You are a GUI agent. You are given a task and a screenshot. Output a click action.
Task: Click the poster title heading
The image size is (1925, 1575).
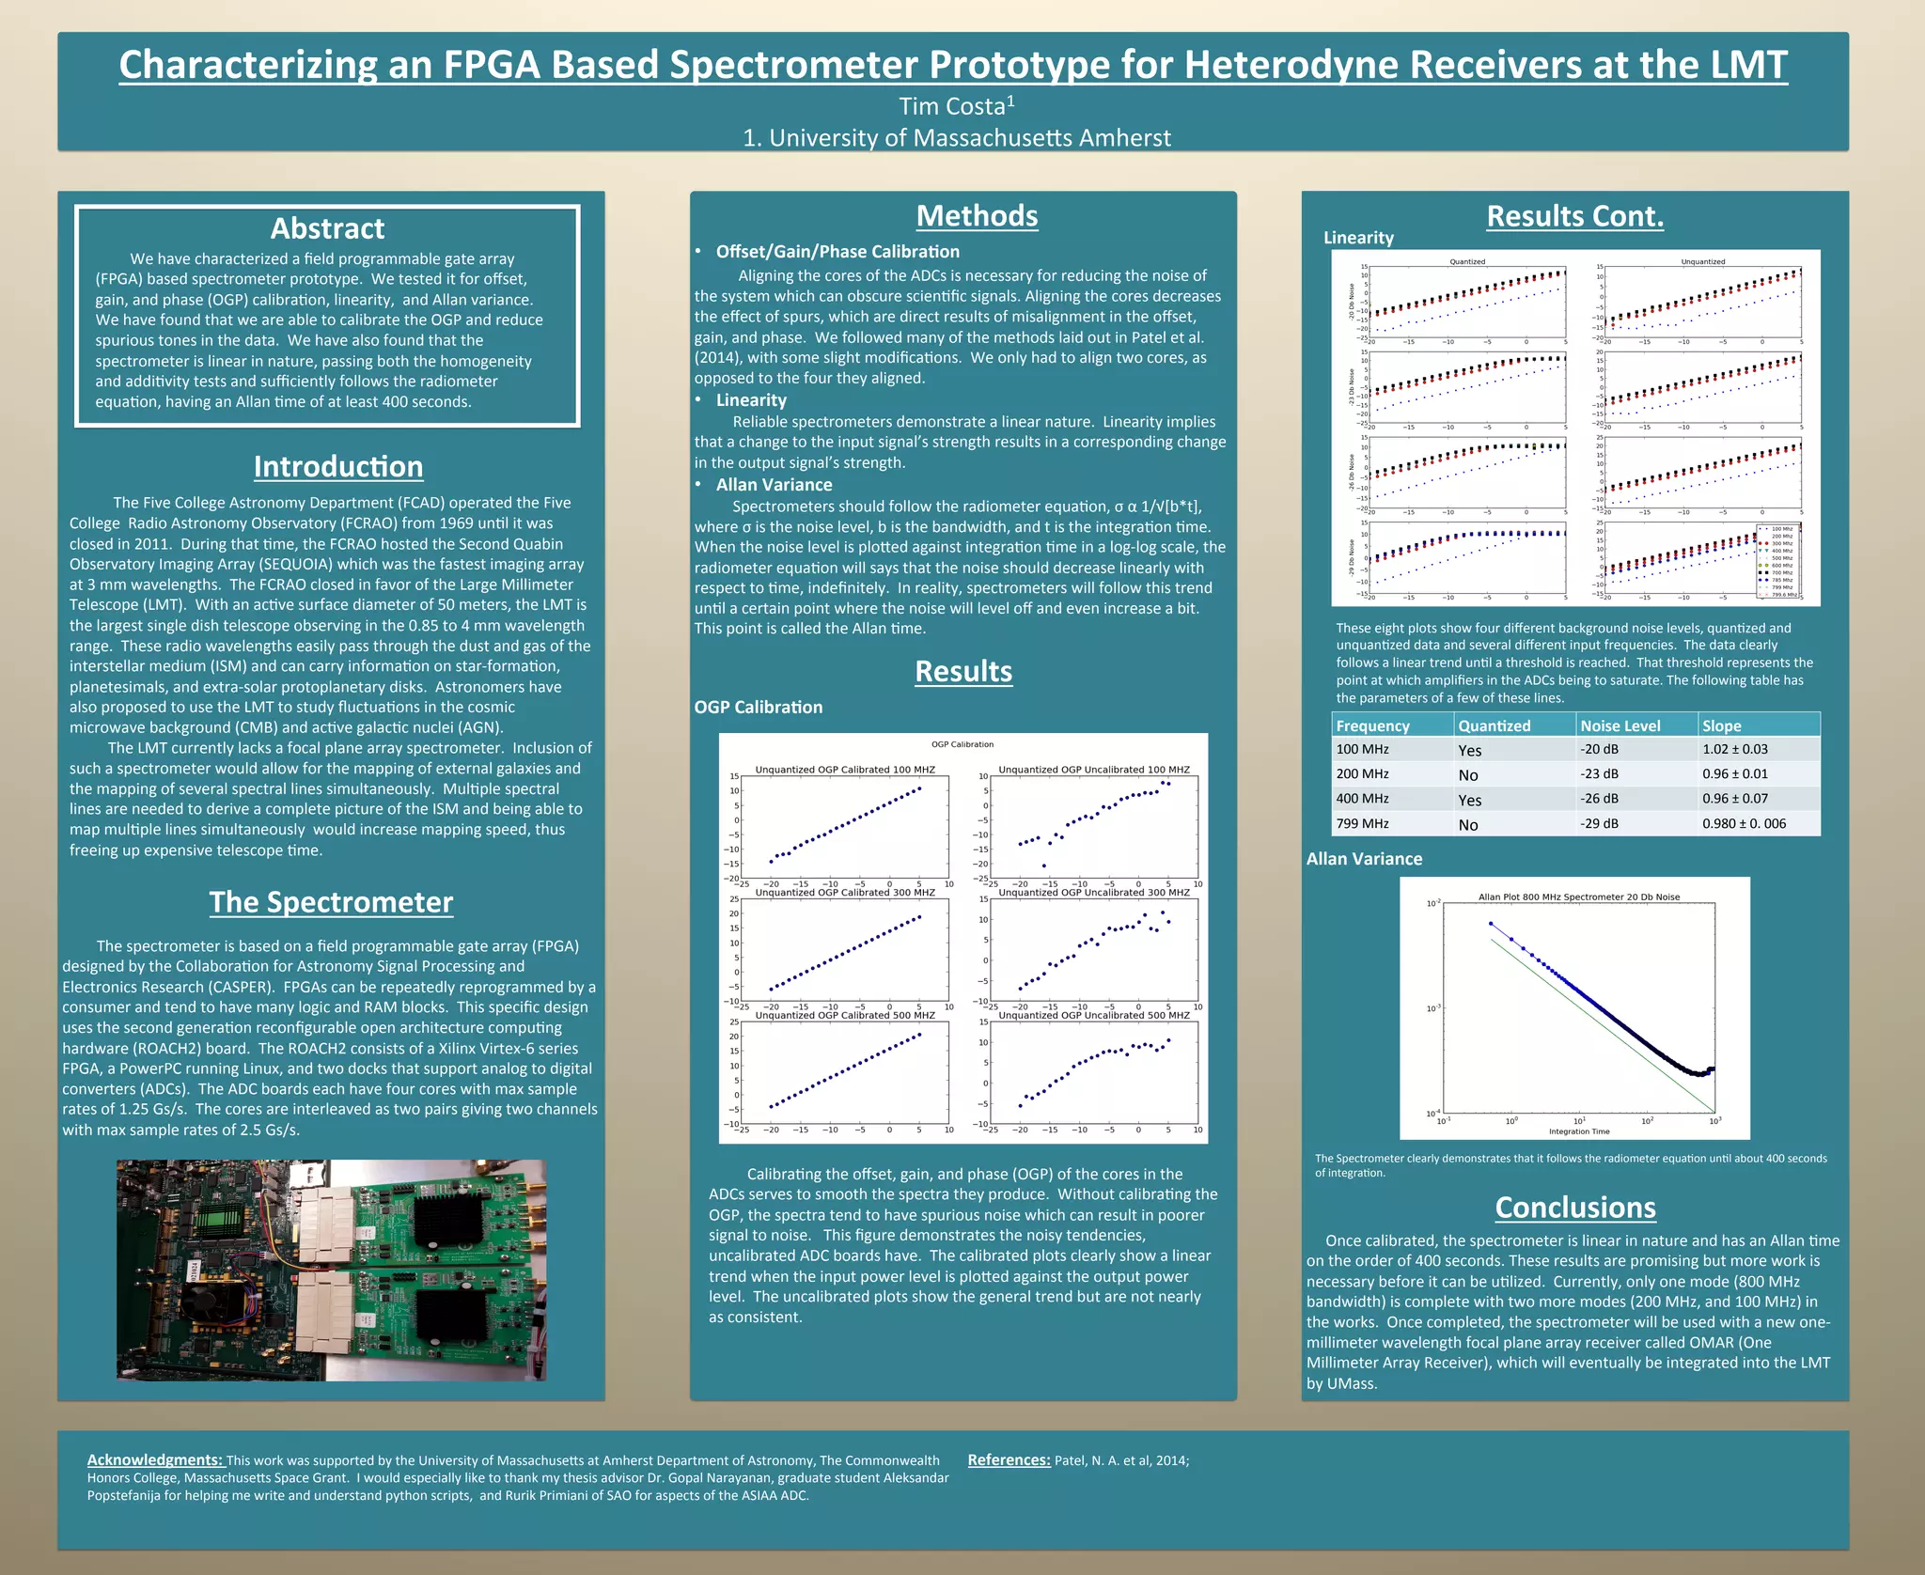click(952, 65)
